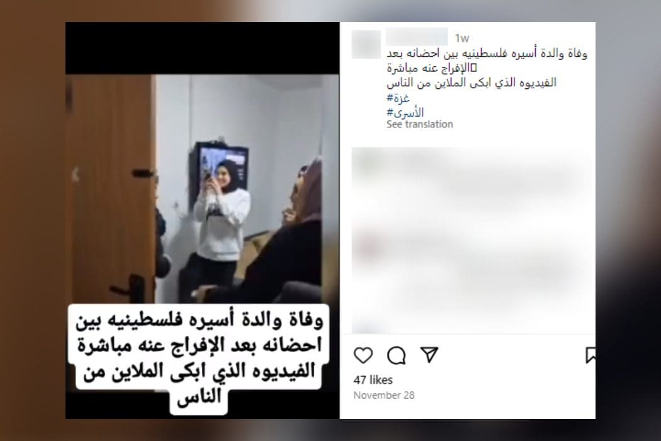The width and height of the screenshot is (661, 441).
Task: Save the post with the bookmark icon
Action: (590, 355)
